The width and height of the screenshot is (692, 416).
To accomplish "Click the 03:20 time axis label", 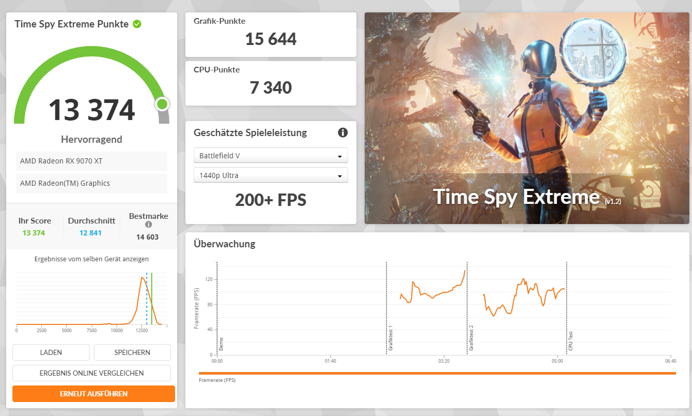I will (x=444, y=361).
